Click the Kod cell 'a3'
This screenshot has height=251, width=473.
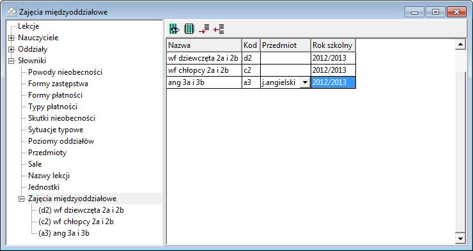251,82
